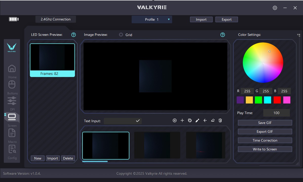Image resolution: width=303 pixels, height=182 pixels.
Task: Open the settings gear icon
Action: pyautogui.click(x=275, y=8)
